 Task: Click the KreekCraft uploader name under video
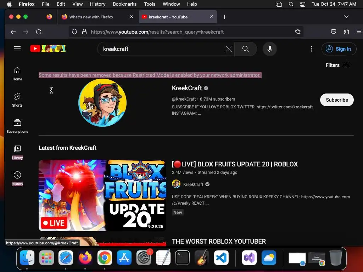tap(193, 184)
